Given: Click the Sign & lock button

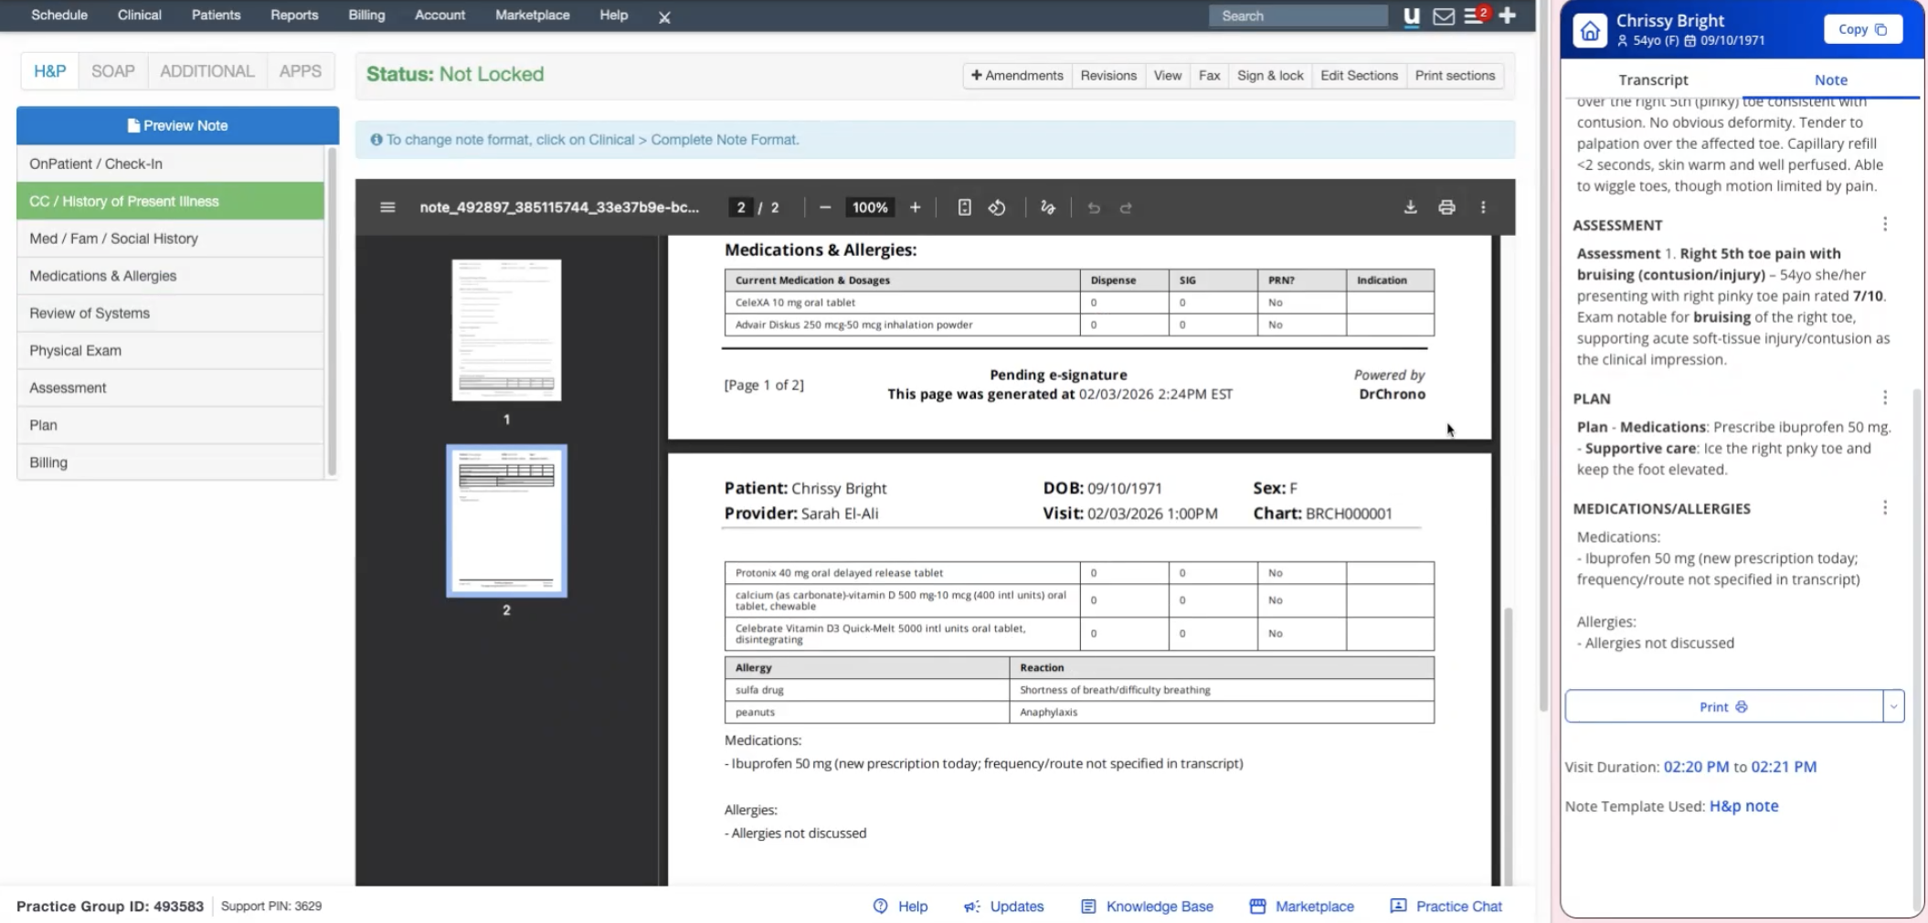Looking at the screenshot, I should coord(1270,76).
